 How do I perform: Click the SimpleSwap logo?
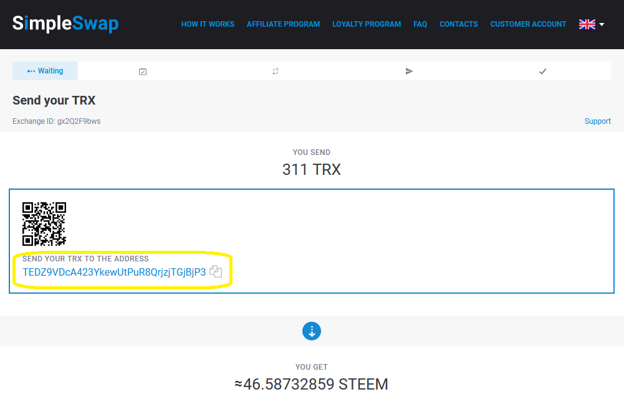(x=65, y=24)
